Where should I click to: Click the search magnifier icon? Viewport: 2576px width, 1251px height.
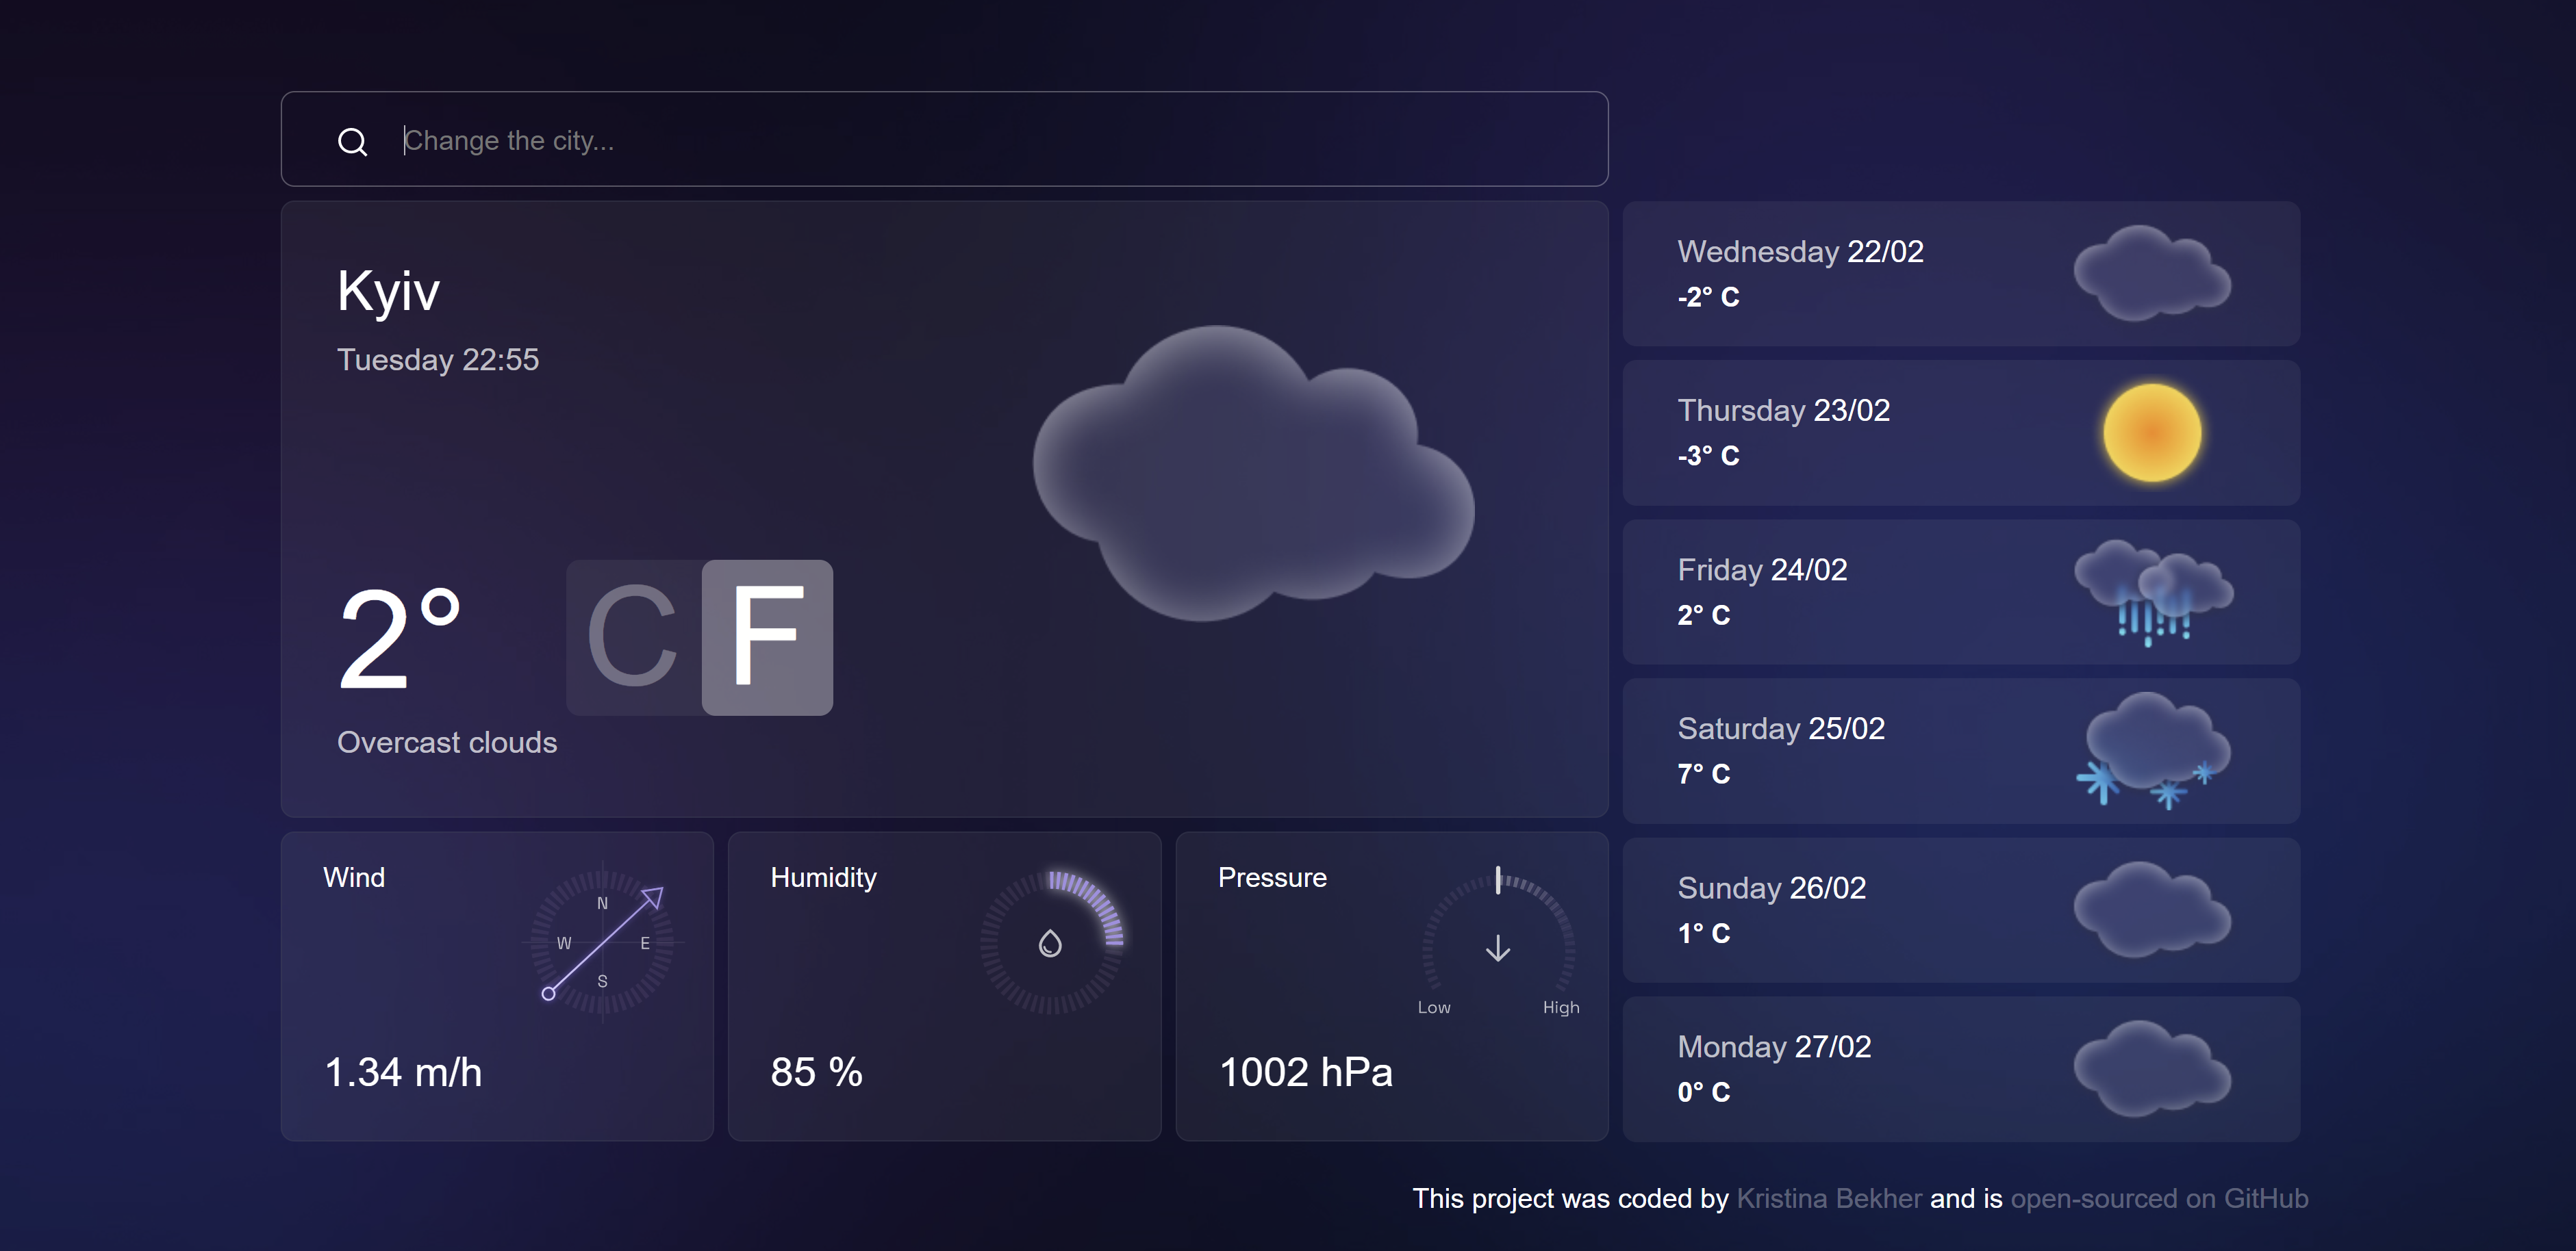coord(351,140)
